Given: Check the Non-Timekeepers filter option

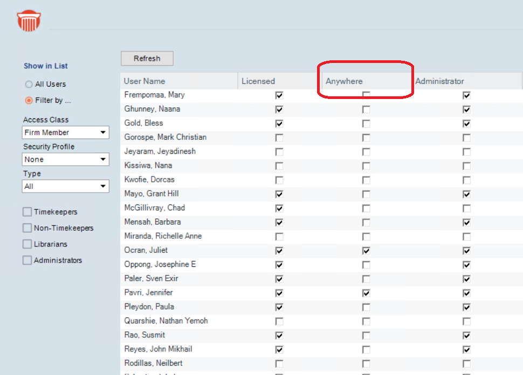Looking at the screenshot, I should pyautogui.click(x=26, y=228).
